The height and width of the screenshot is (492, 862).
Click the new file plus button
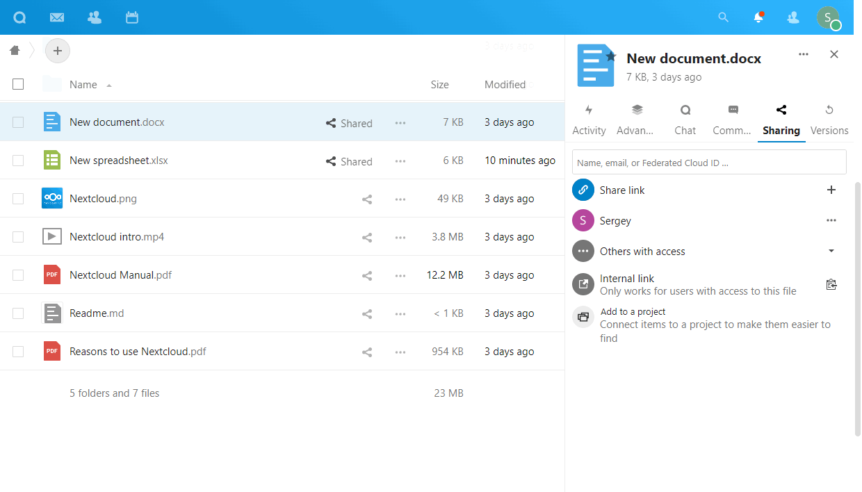pyautogui.click(x=58, y=51)
